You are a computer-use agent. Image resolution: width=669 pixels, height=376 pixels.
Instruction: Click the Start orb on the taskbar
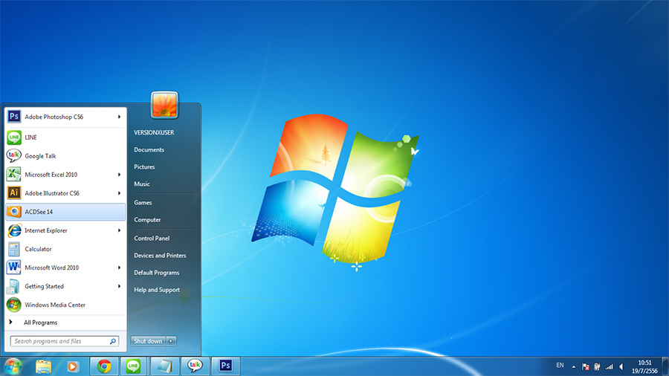(13, 366)
